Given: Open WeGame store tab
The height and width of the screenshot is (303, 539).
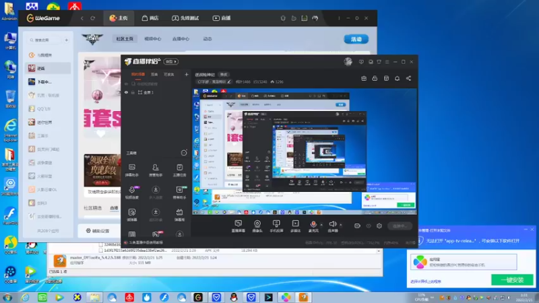Looking at the screenshot, I should [150, 18].
